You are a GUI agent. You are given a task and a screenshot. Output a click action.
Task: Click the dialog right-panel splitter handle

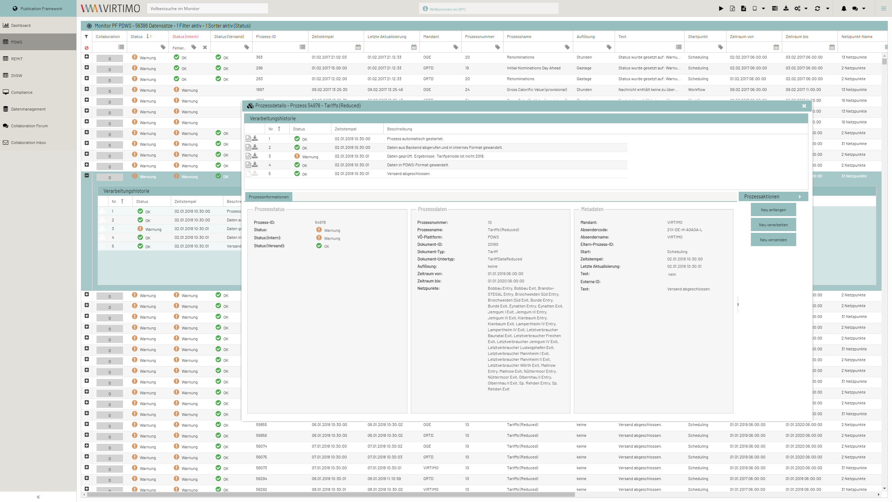pyautogui.click(x=738, y=304)
